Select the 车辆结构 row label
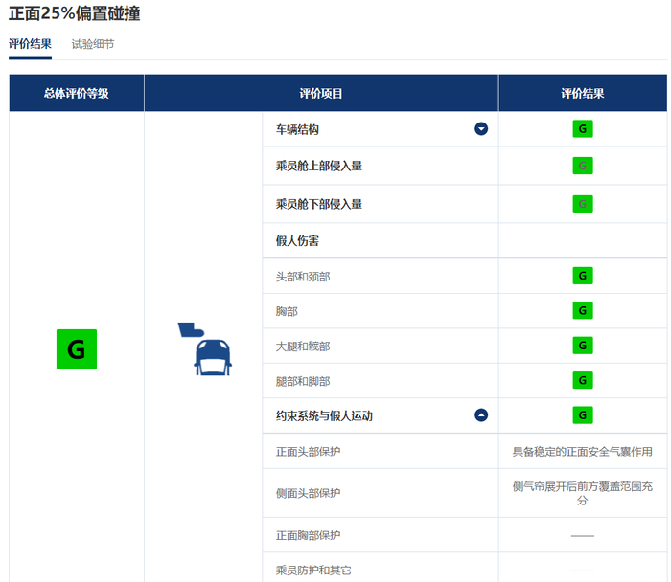 tap(297, 129)
